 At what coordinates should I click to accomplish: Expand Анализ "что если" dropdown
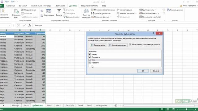136,13
